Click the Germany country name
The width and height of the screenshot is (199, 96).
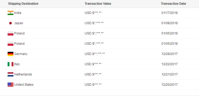pyautogui.click(x=21, y=54)
